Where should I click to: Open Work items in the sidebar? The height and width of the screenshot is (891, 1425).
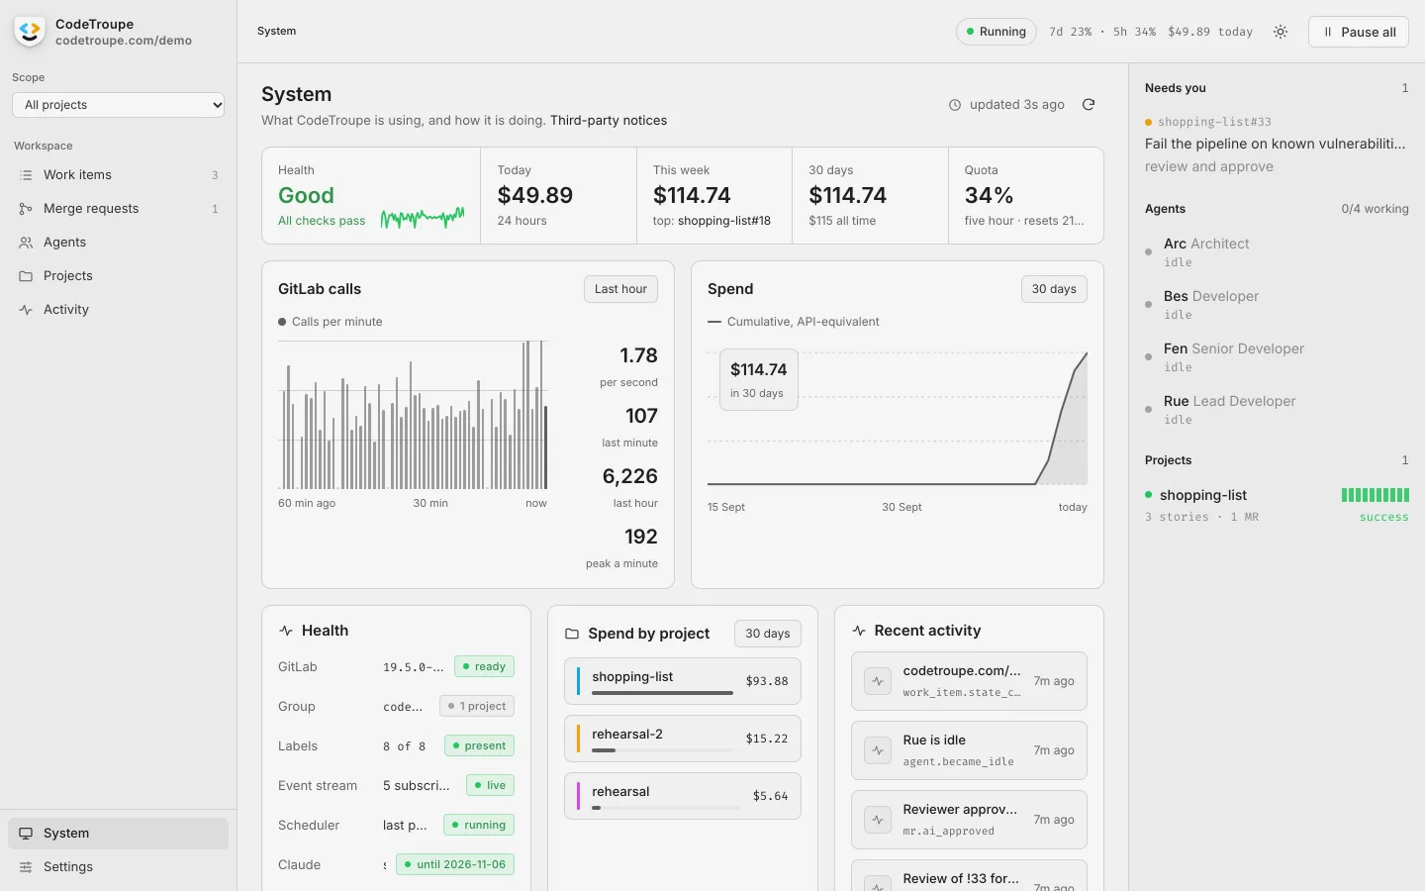[119, 175]
